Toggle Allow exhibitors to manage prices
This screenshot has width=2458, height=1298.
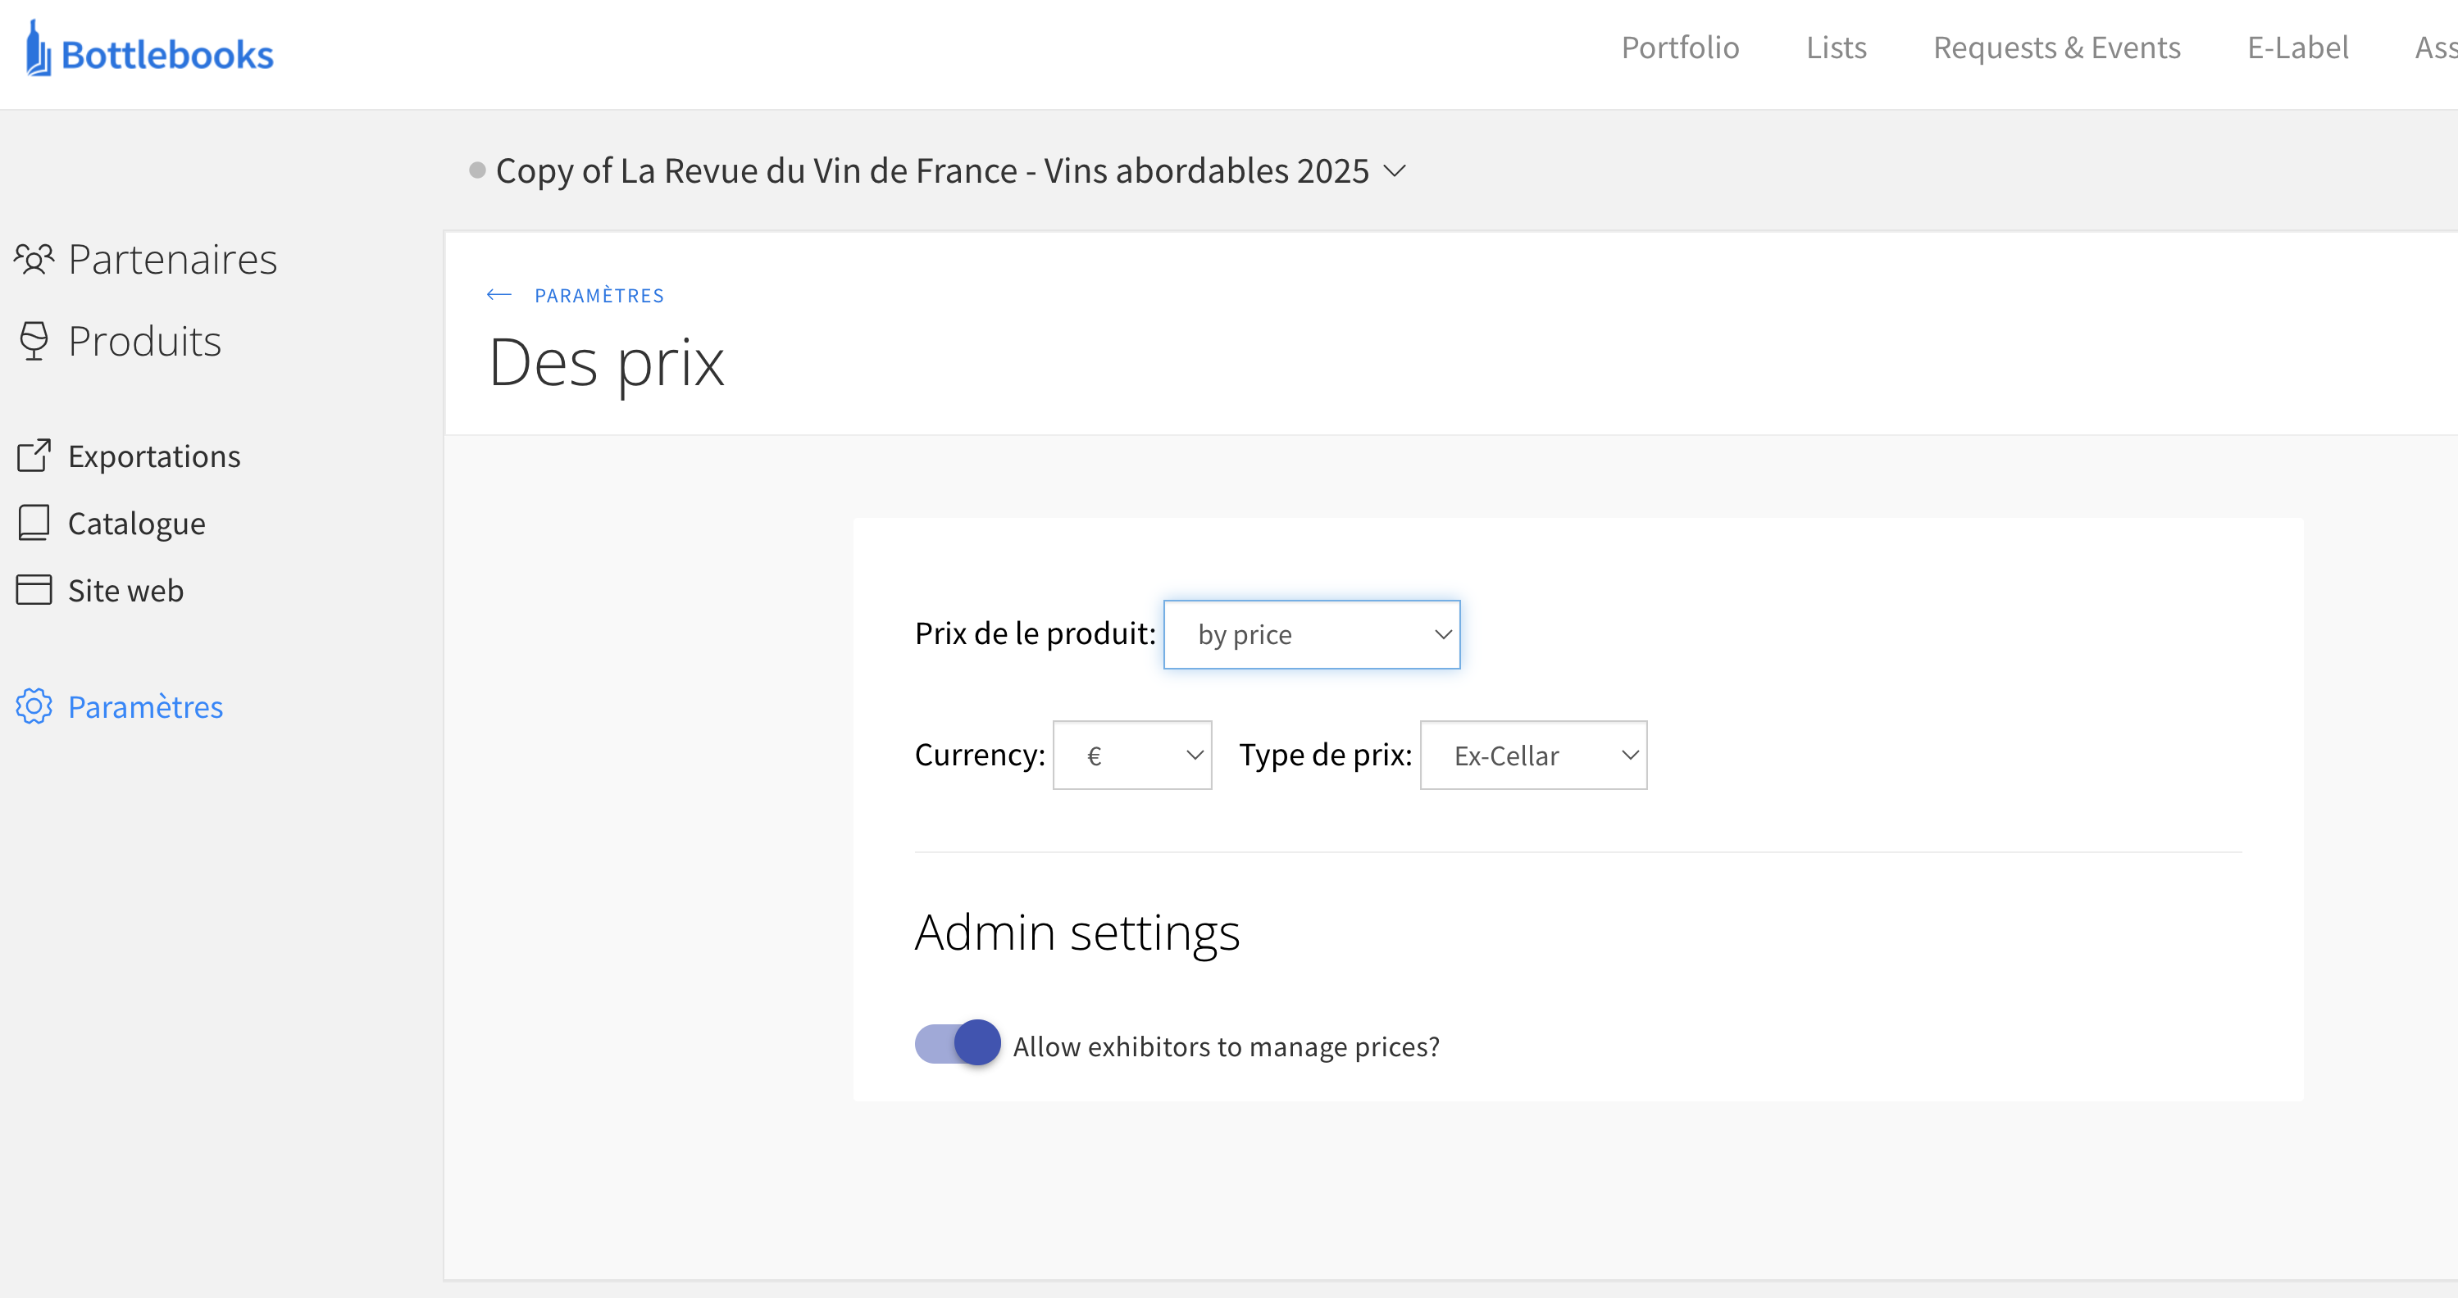957,1044
